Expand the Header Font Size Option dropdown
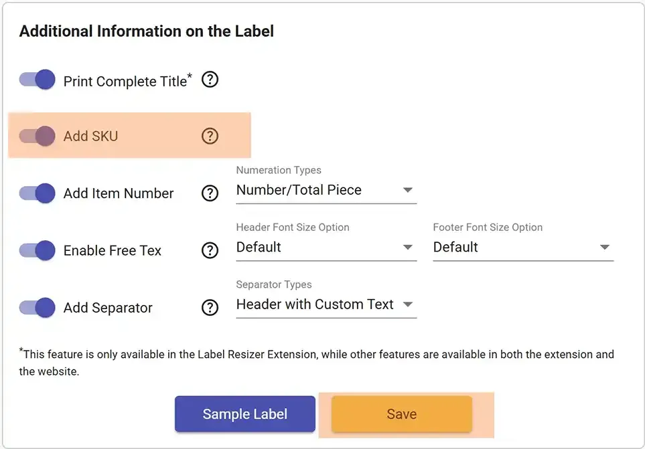Screen dimensions: 645x449 coord(326,248)
